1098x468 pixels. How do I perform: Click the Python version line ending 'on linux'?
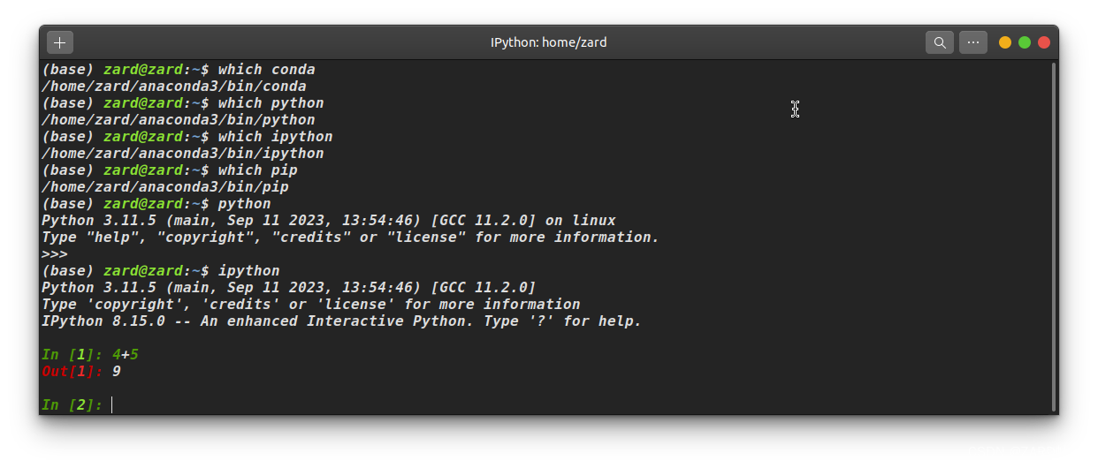pyautogui.click(x=329, y=221)
